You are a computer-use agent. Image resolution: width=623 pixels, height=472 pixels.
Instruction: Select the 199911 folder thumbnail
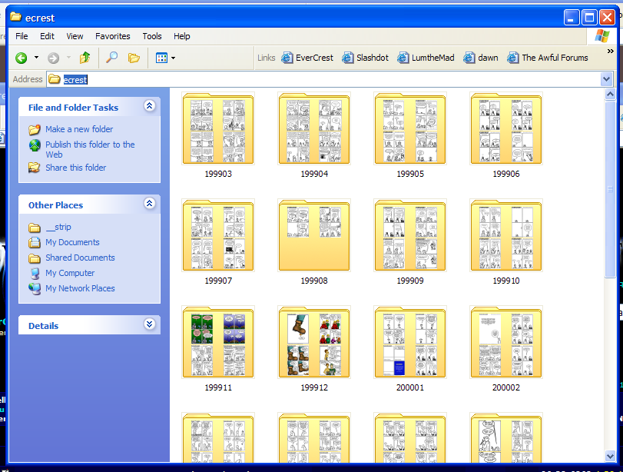pos(218,342)
